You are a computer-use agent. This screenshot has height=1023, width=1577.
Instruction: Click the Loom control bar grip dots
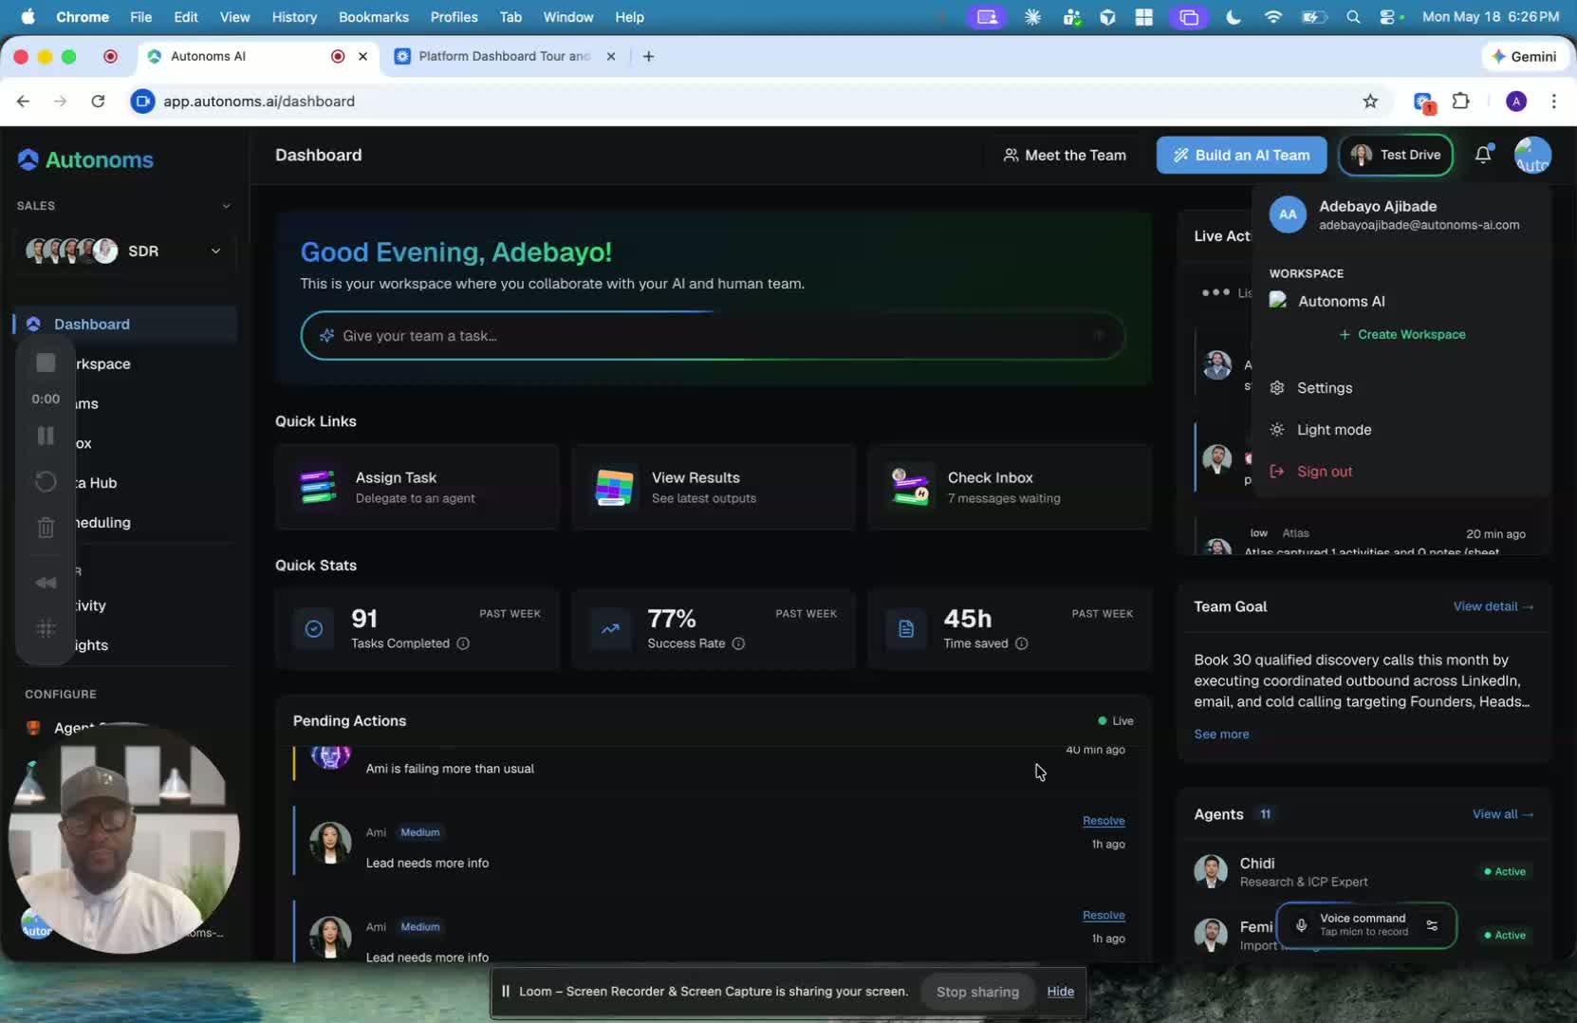46,628
